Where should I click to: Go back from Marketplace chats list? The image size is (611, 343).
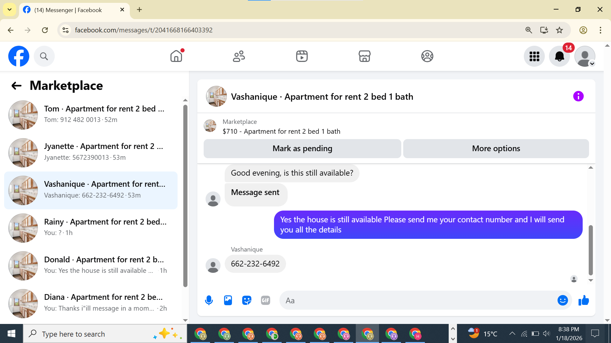point(16,85)
